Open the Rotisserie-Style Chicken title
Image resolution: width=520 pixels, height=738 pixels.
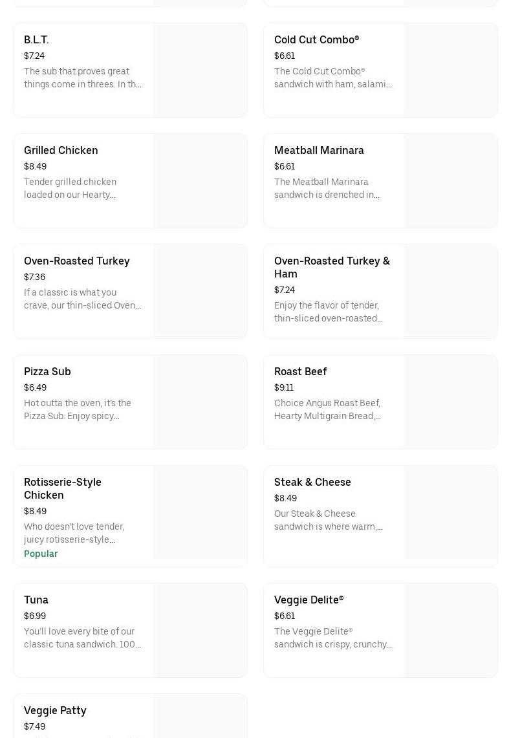[x=63, y=488]
